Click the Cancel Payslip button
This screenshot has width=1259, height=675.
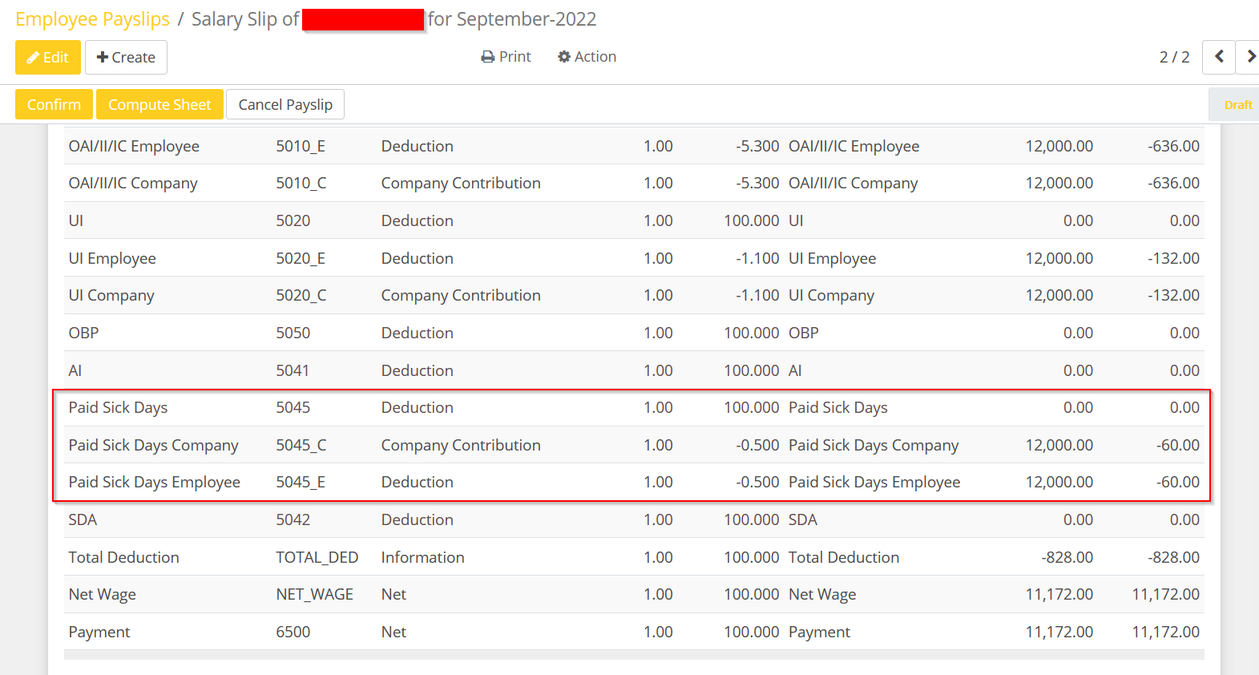click(x=285, y=104)
